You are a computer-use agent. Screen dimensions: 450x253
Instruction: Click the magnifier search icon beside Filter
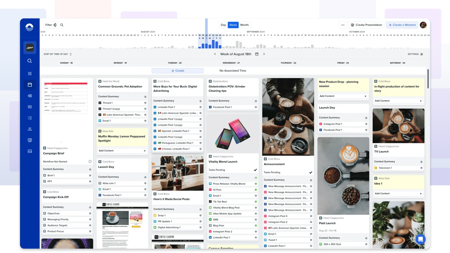pos(62,25)
